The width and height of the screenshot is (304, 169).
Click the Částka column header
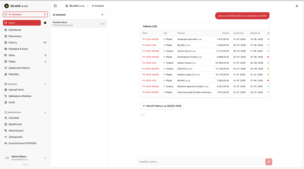coord(226,33)
